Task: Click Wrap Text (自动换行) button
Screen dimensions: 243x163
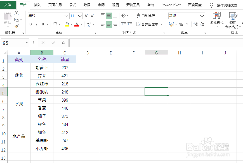Action: coord(146,16)
